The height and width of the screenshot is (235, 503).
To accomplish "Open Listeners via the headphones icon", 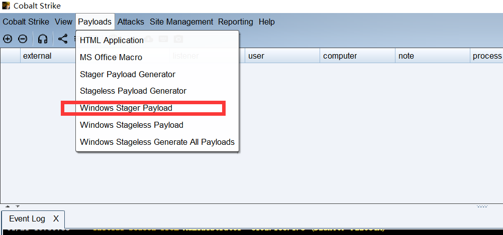I will pyautogui.click(x=43, y=39).
